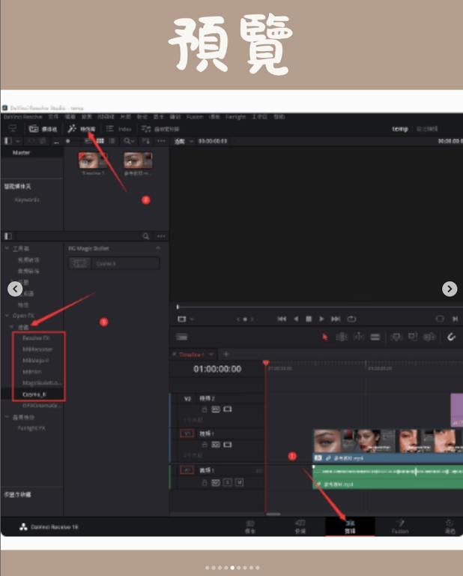
Task: Open Timeline View Options icon
Action: [x=181, y=337]
